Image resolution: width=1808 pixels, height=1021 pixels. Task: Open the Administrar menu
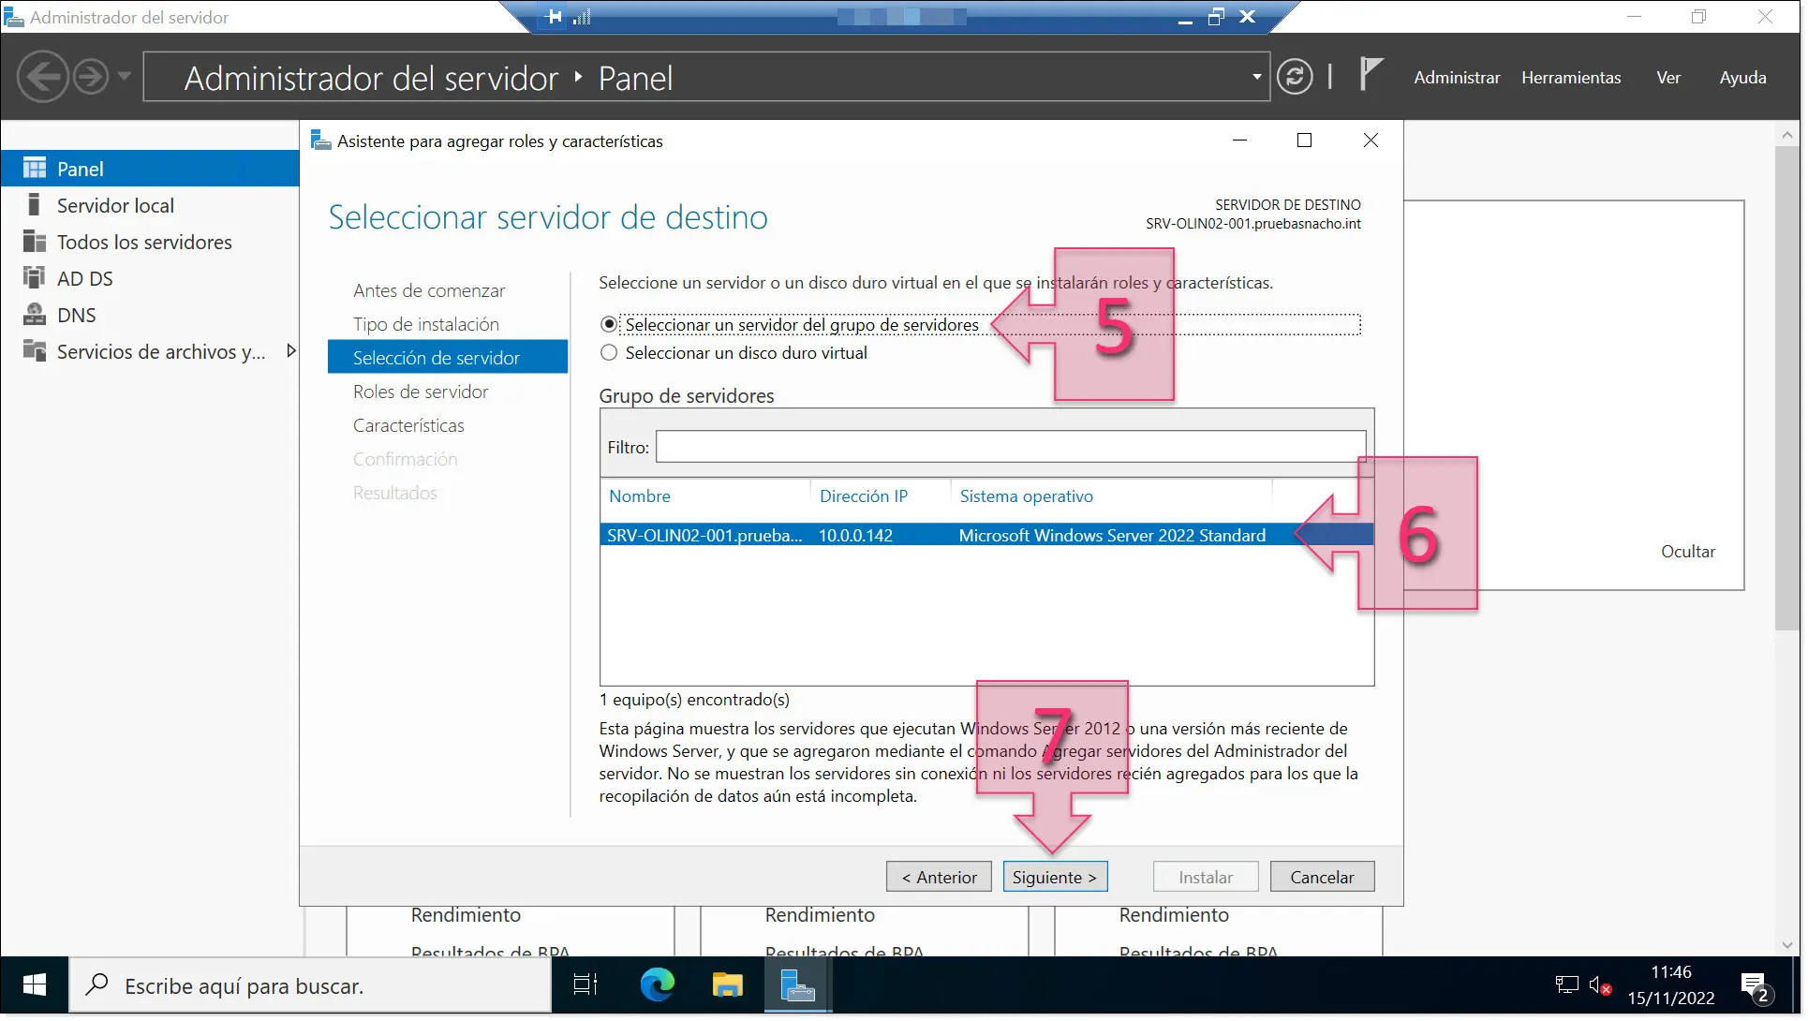[1457, 78]
